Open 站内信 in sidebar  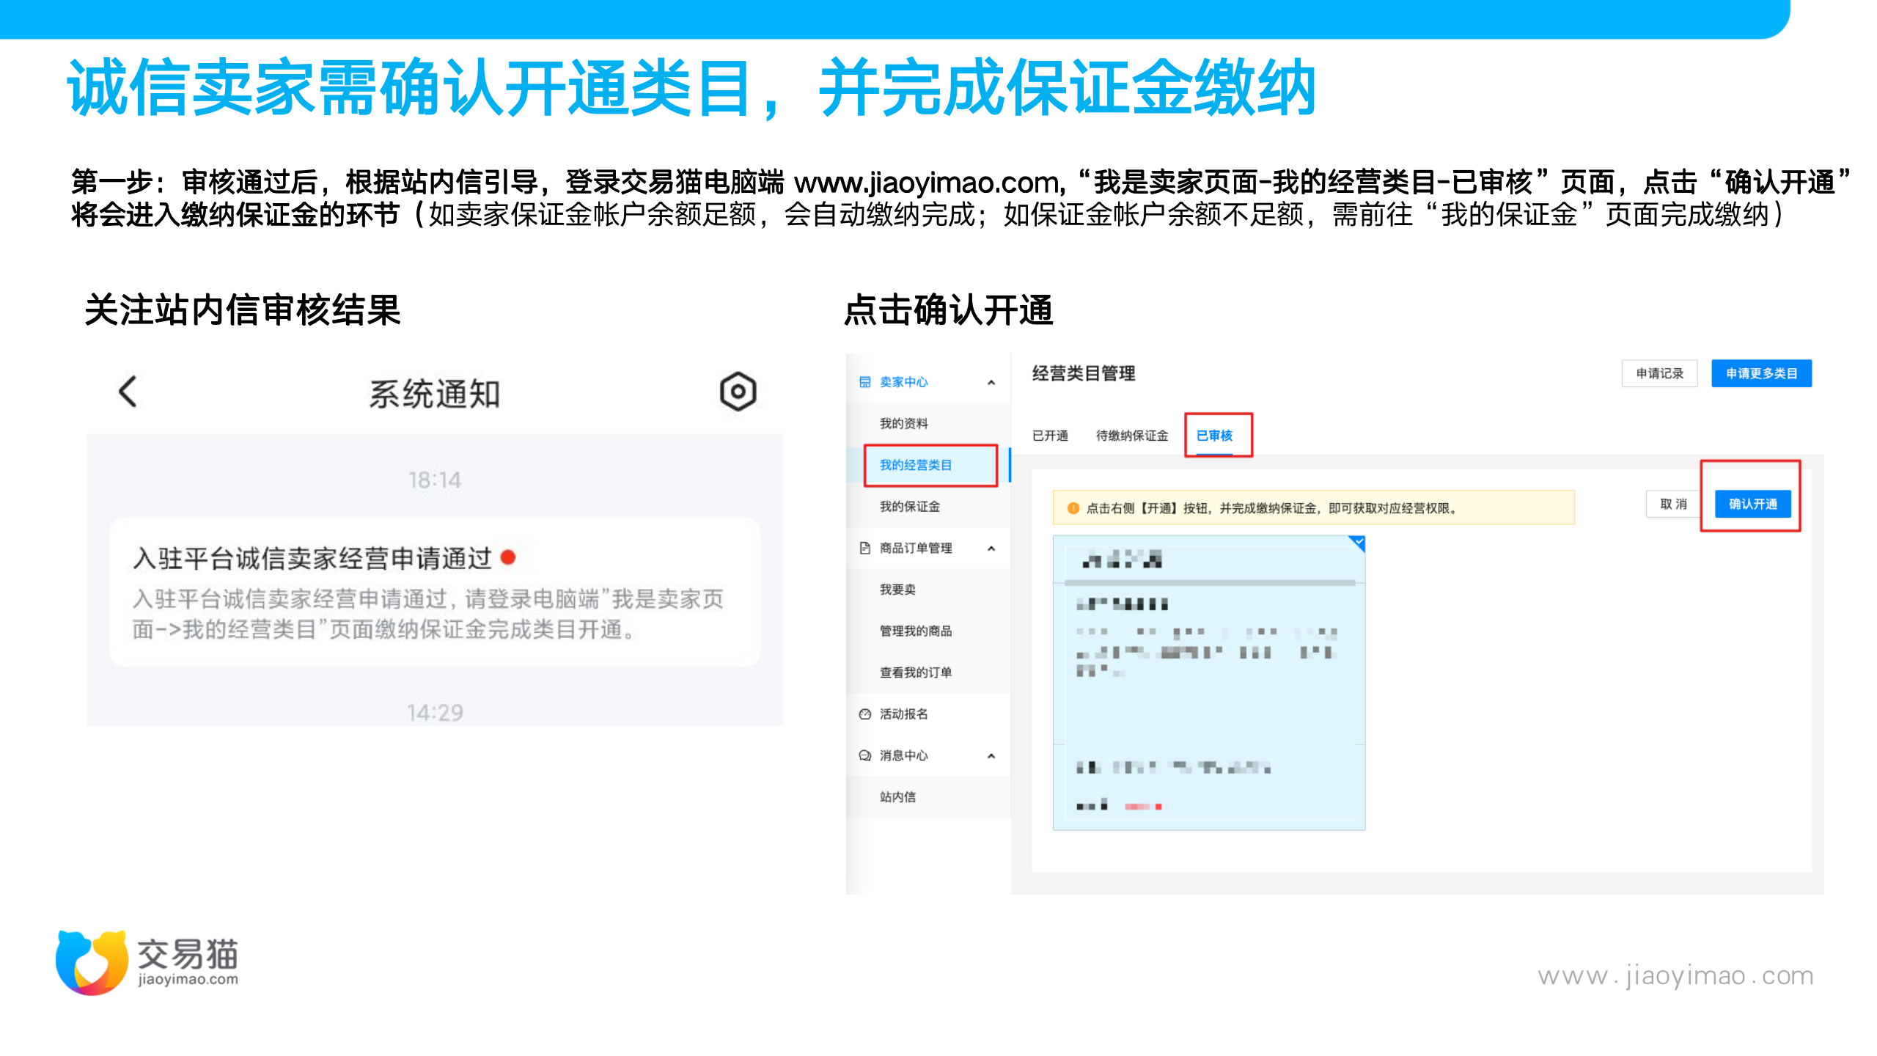pos(898,796)
